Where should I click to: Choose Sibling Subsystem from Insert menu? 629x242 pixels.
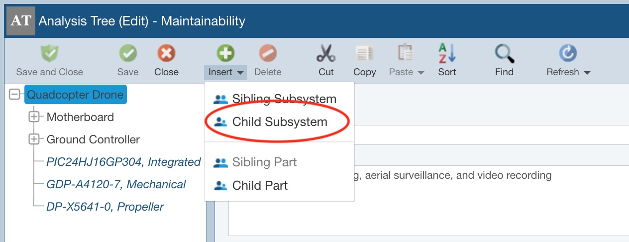[284, 99]
